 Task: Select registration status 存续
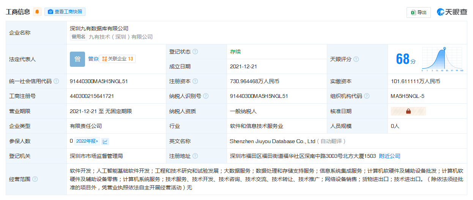(235, 52)
